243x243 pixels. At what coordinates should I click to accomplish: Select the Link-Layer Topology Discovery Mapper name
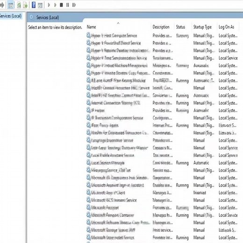[120, 148]
